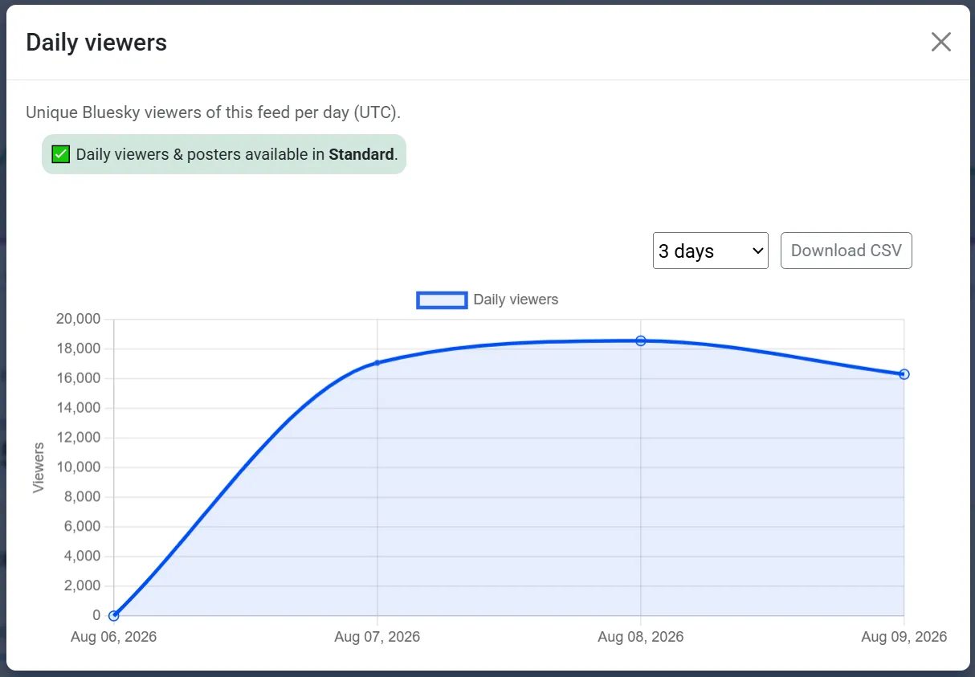Select the Aug 06, 2026 data point
This screenshot has width=975, height=677.
114,616
